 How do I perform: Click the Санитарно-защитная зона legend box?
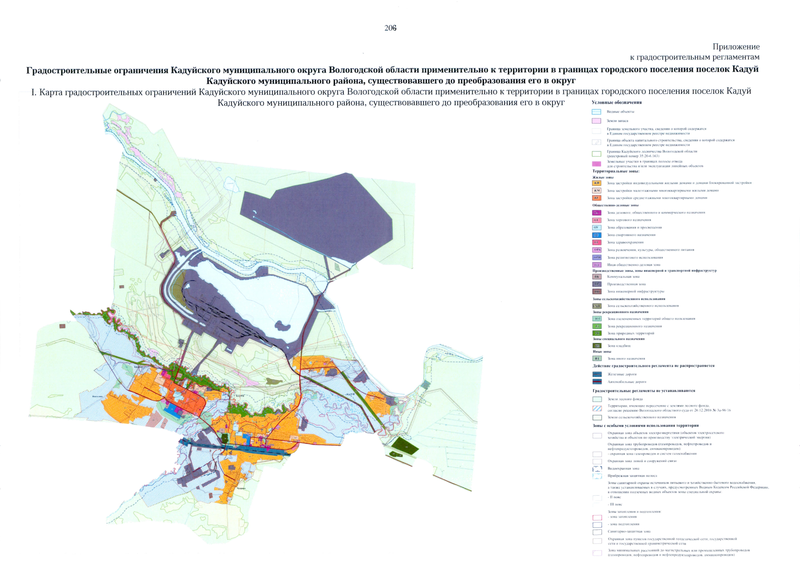point(597,532)
